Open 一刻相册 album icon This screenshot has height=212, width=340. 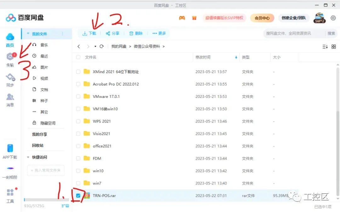[10, 168]
